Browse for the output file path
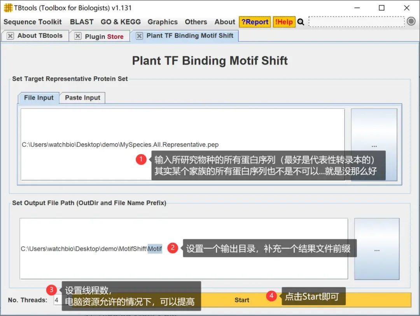This screenshot has height=316, width=420. point(376,249)
